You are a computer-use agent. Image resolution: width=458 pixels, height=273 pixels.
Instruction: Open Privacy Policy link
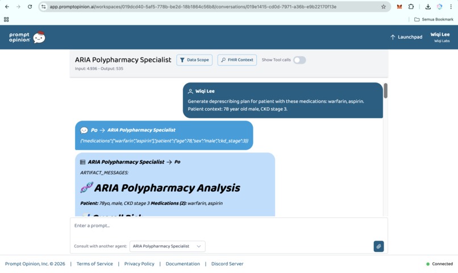(x=139, y=264)
